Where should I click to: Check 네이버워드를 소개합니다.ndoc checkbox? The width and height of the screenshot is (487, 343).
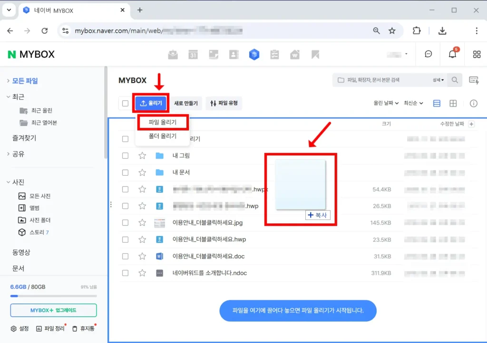coord(125,273)
